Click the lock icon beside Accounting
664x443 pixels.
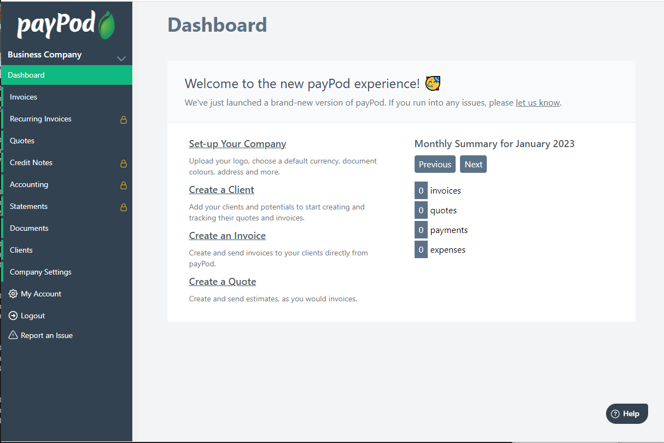point(124,185)
